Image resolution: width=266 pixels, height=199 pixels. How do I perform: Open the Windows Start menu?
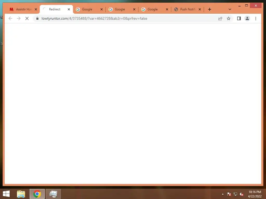point(6,194)
